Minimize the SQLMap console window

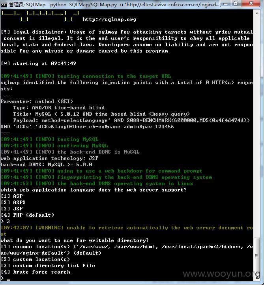(x=226, y=4)
